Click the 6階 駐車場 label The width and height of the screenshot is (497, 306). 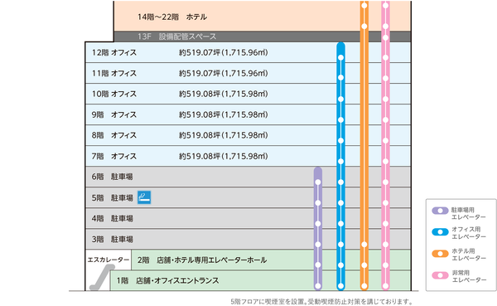pos(112,177)
